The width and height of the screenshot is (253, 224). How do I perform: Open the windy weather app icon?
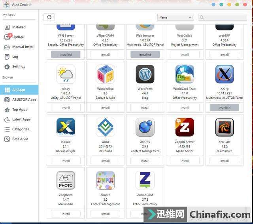(66, 74)
